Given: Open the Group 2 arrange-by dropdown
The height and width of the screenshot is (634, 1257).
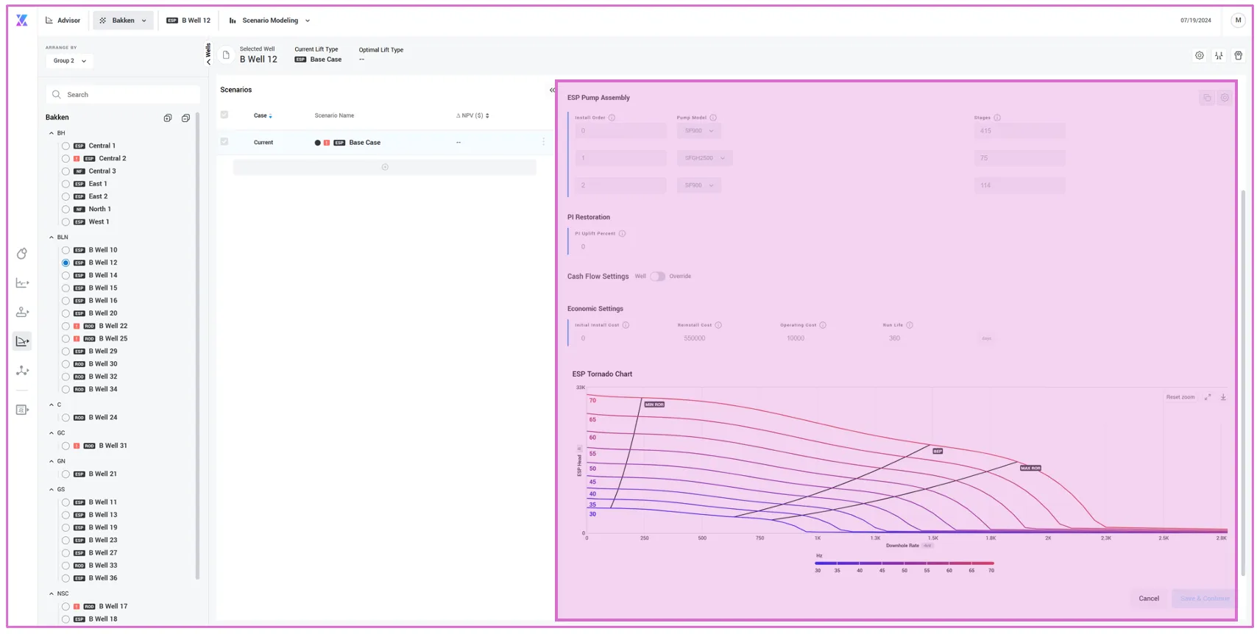Looking at the screenshot, I should tap(70, 61).
